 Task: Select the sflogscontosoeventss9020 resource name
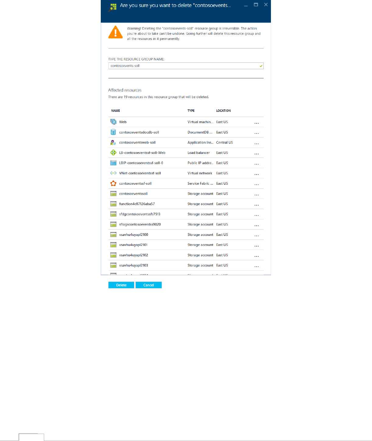[x=140, y=224]
